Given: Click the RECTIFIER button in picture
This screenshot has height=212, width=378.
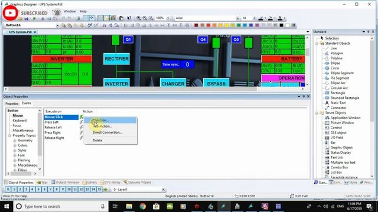Looking at the screenshot, I should point(117,59).
